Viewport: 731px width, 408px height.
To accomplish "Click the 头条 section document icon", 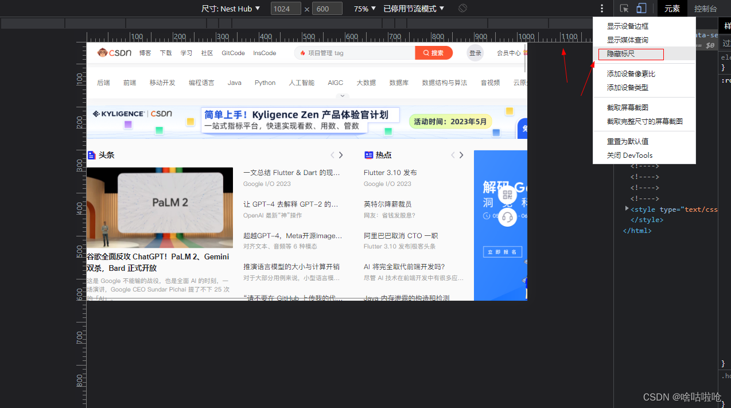I will click(x=91, y=155).
